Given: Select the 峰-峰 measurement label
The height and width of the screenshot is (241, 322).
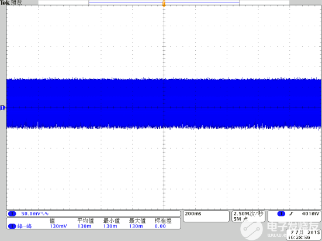Looking at the screenshot, I should tap(25, 226).
